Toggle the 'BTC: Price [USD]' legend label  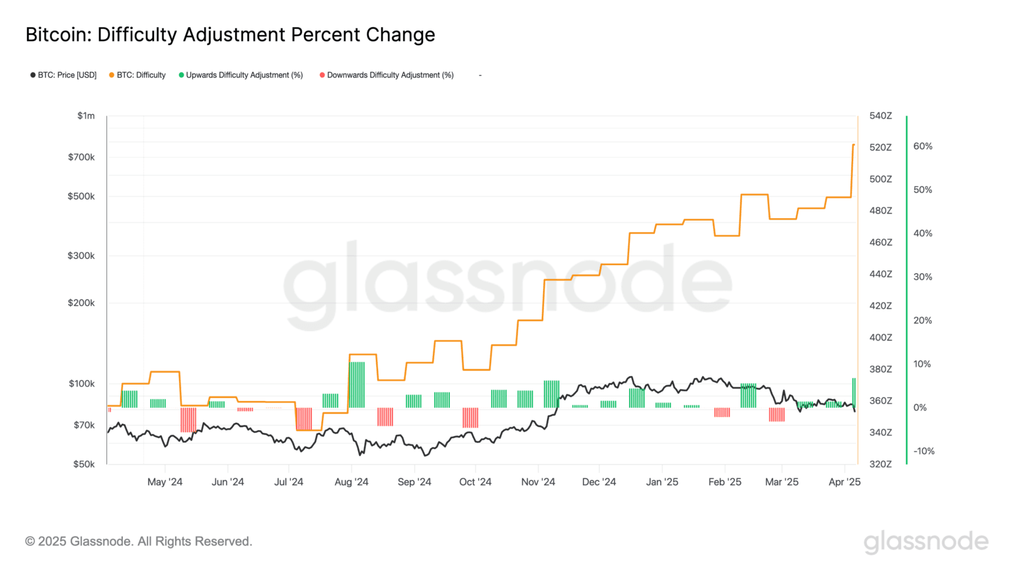click(x=67, y=75)
